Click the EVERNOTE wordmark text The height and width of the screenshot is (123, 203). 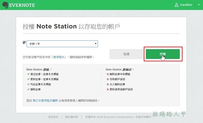22,5
